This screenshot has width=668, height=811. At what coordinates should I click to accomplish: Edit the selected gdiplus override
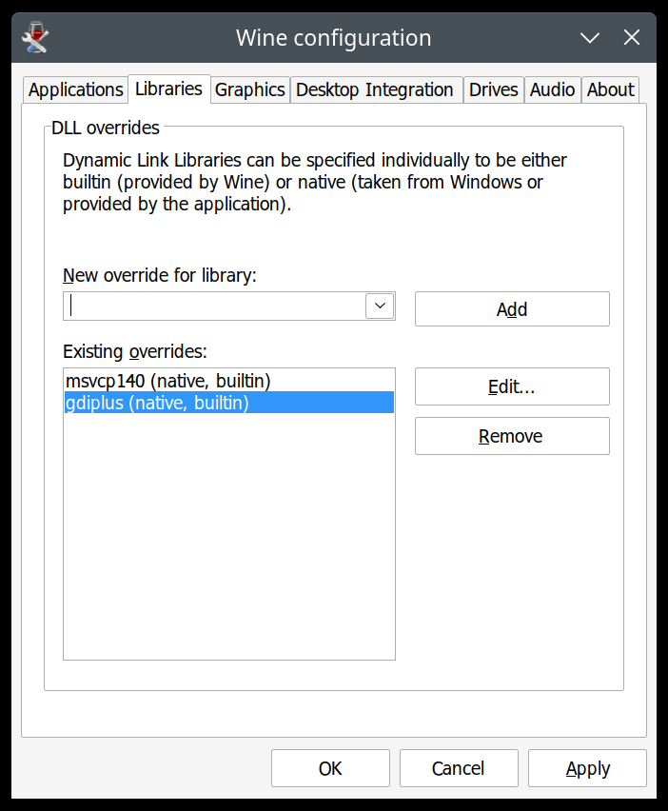pyautogui.click(x=511, y=386)
